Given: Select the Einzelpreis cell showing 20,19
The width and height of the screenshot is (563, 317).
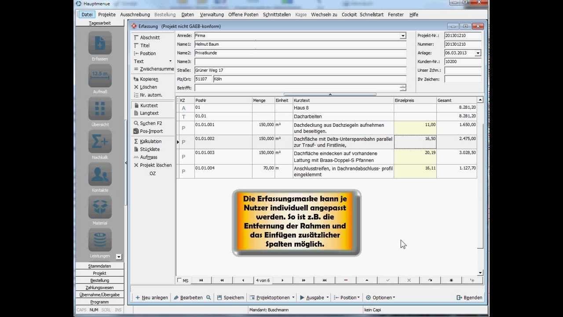Looking at the screenshot, I should coord(415,157).
